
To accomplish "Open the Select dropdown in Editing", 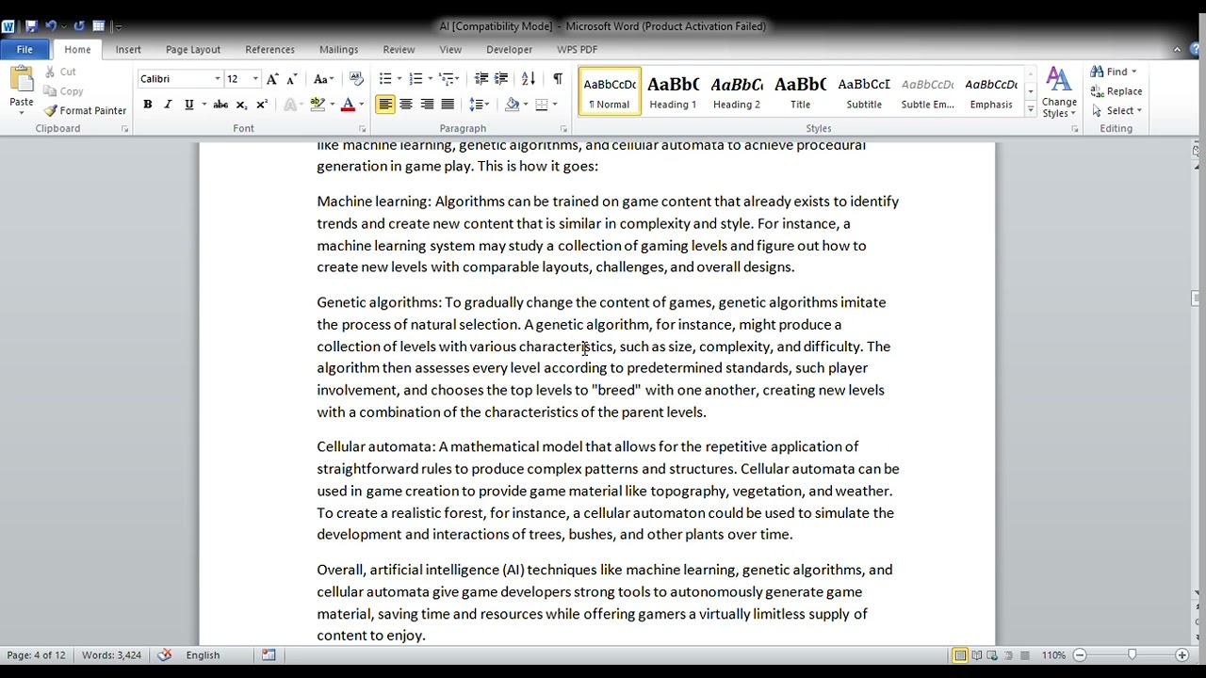I will 1117,111.
